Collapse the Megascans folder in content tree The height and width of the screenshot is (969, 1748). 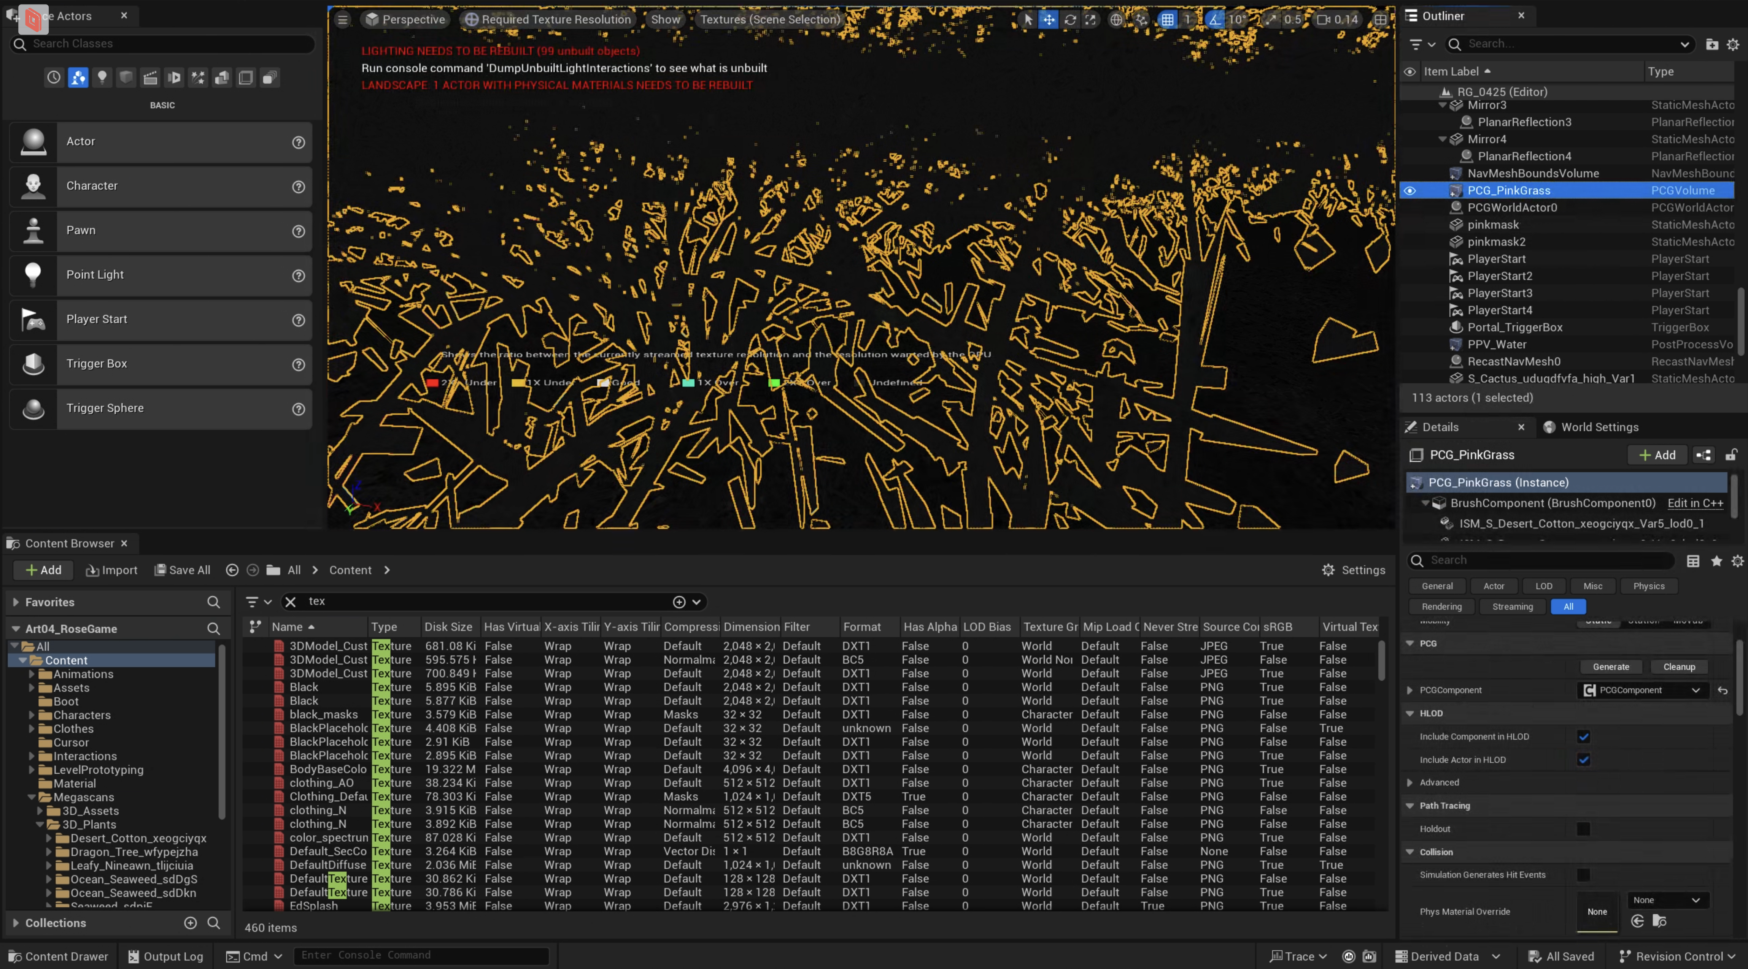[x=31, y=798]
